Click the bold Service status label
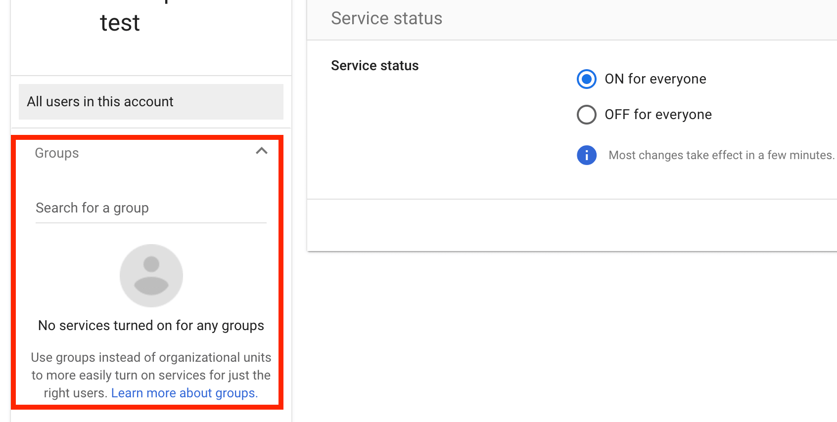Screen dimensions: 837x422 coord(374,66)
